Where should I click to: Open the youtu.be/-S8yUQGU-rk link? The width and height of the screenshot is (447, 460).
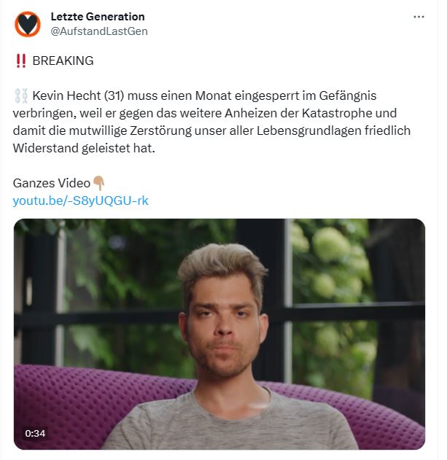point(81,200)
